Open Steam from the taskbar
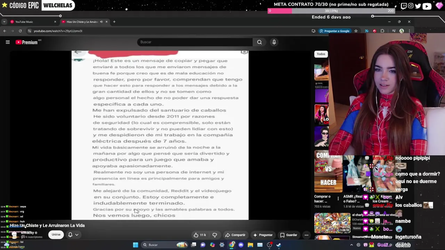445x250 pixels. coord(278,245)
